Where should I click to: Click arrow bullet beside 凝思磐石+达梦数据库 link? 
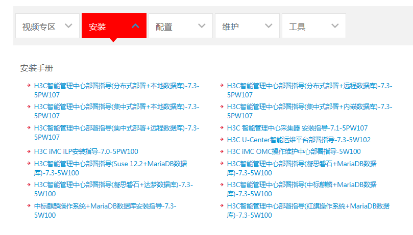[x=29, y=185]
